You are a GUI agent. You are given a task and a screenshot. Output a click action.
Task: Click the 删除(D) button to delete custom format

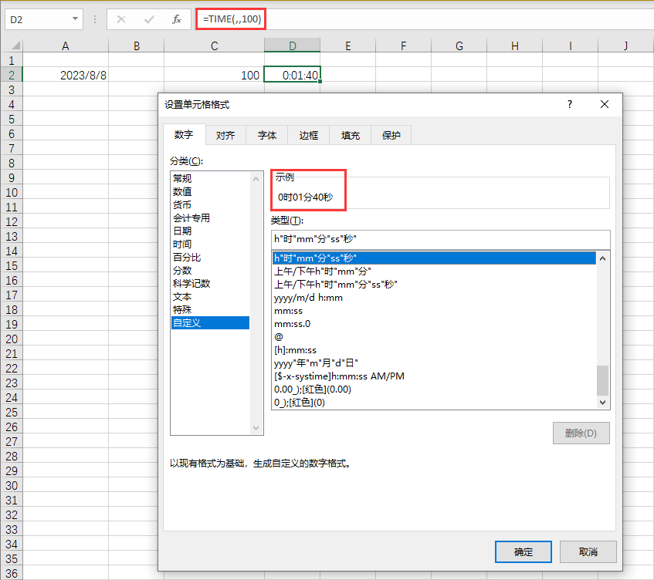coord(581,433)
